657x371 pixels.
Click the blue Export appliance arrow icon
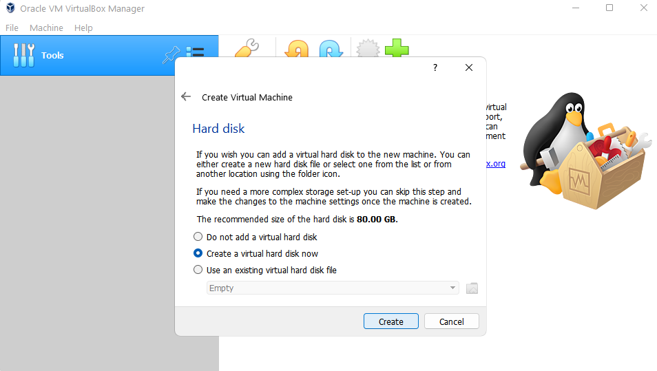click(x=331, y=48)
